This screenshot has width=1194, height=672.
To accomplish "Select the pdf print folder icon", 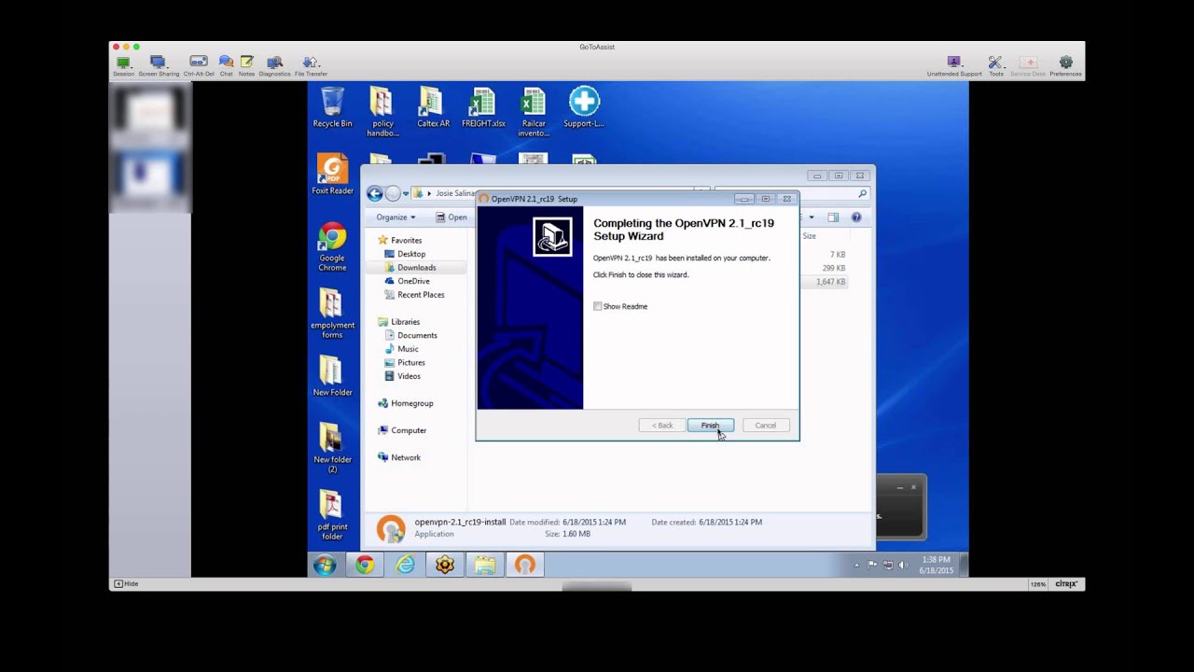I will 332,516.
